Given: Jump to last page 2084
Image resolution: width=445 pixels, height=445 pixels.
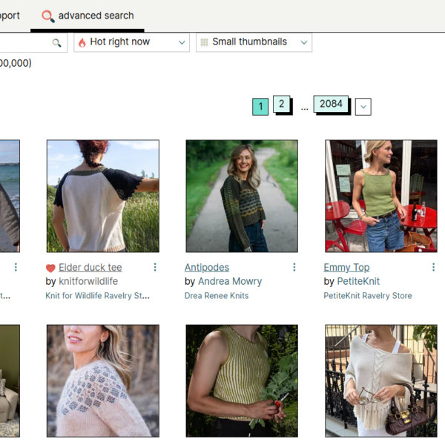Looking at the screenshot, I should point(331,104).
